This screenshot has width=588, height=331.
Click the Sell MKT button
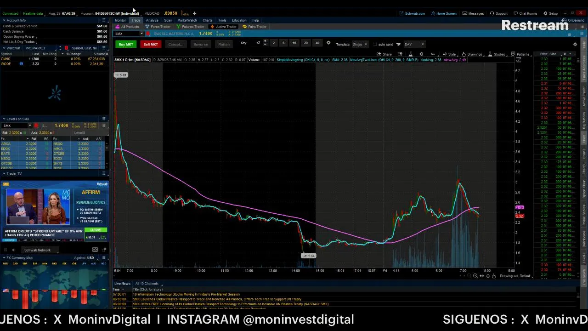tap(150, 44)
